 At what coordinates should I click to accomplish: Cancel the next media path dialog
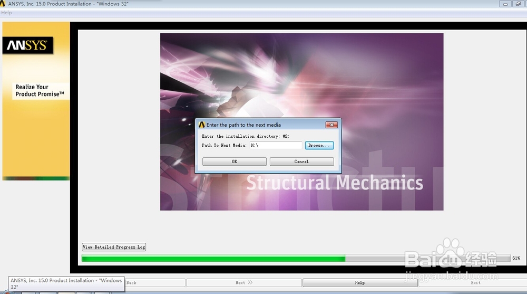click(x=301, y=162)
